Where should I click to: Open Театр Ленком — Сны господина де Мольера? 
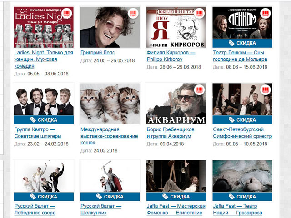[240, 56]
